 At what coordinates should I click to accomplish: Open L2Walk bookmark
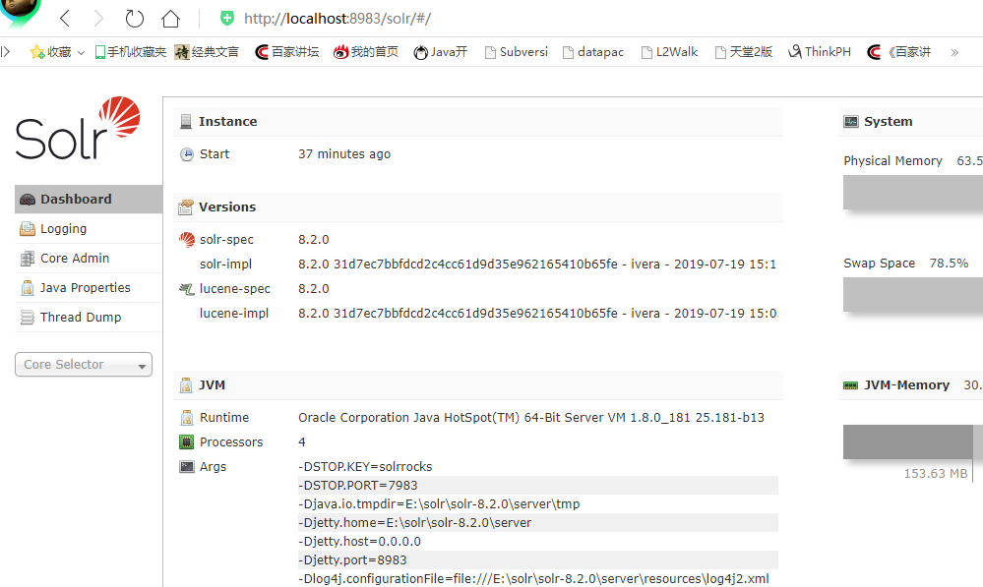coord(669,52)
